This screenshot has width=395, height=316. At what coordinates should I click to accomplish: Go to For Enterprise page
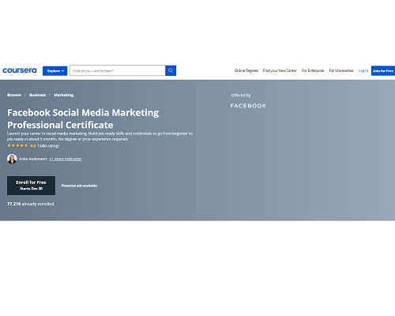(x=313, y=70)
